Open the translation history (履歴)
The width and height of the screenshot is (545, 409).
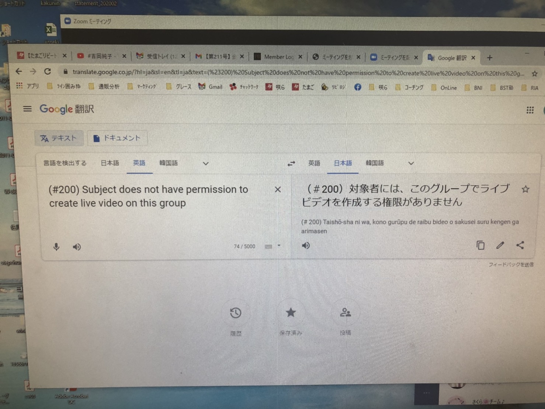[x=236, y=313]
